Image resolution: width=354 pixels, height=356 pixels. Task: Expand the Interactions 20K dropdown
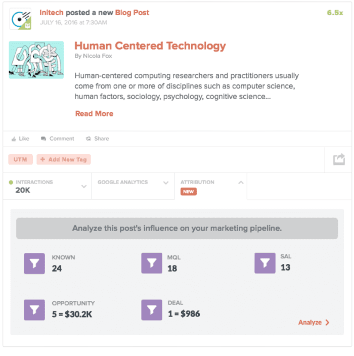tap(84, 186)
